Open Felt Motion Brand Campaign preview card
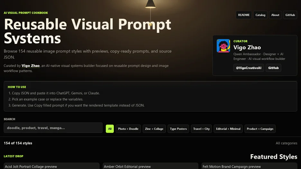Viewport: 301px width, 169px height. point(249,166)
